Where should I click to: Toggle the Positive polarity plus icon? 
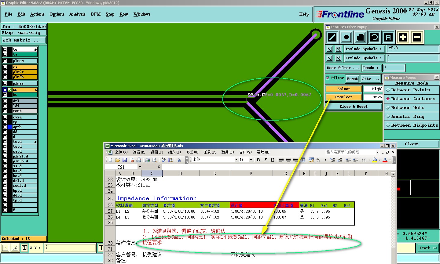(403, 38)
